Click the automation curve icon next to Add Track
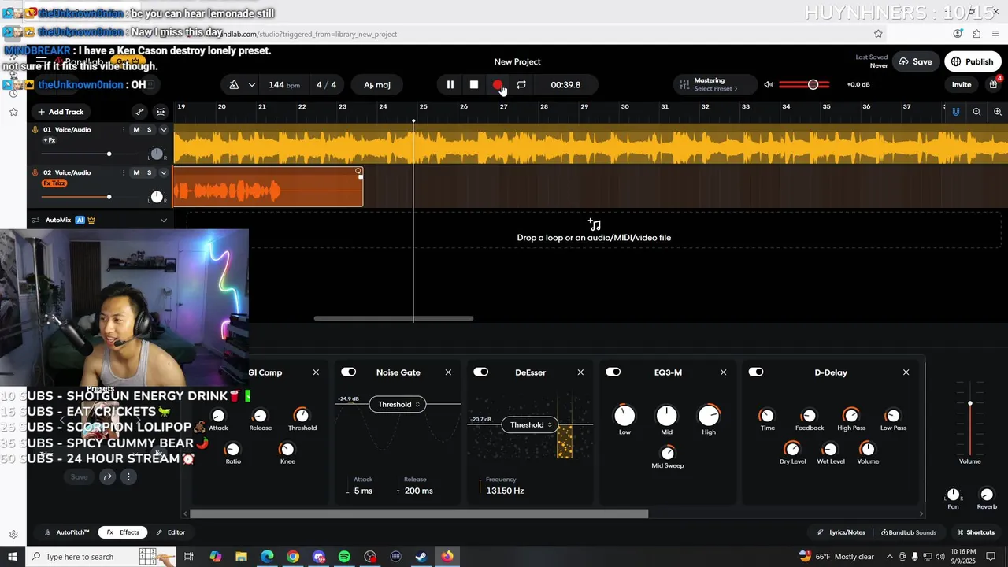Image resolution: width=1008 pixels, height=567 pixels. [139, 112]
